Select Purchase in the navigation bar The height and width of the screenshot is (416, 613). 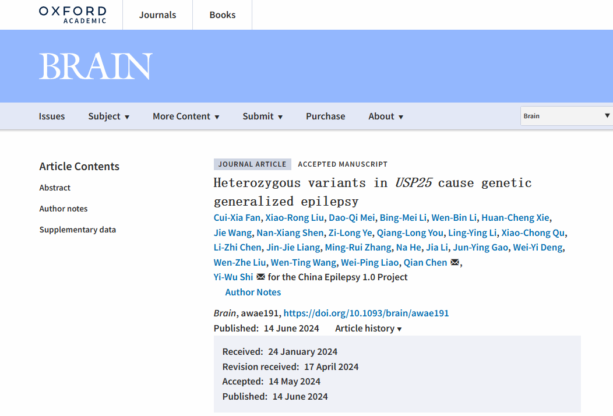click(x=325, y=117)
